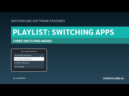Screen dimensions: 129x96
Task: Choose 'Ask before change app' option
Action: (29, 63)
